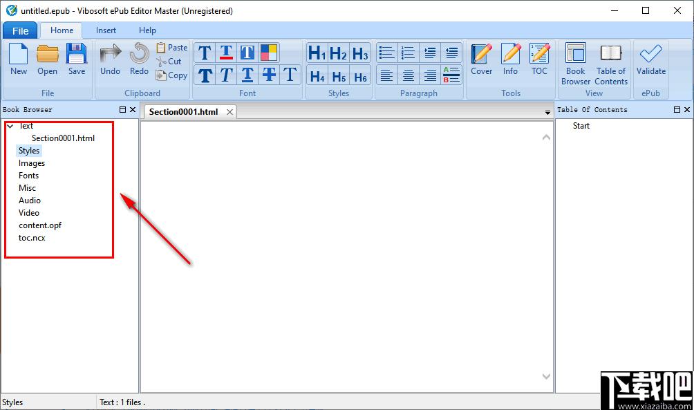Image resolution: width=694 pixels, height=410 pixels.
Task: Select the Misc folder
Action: pos(27,188)
